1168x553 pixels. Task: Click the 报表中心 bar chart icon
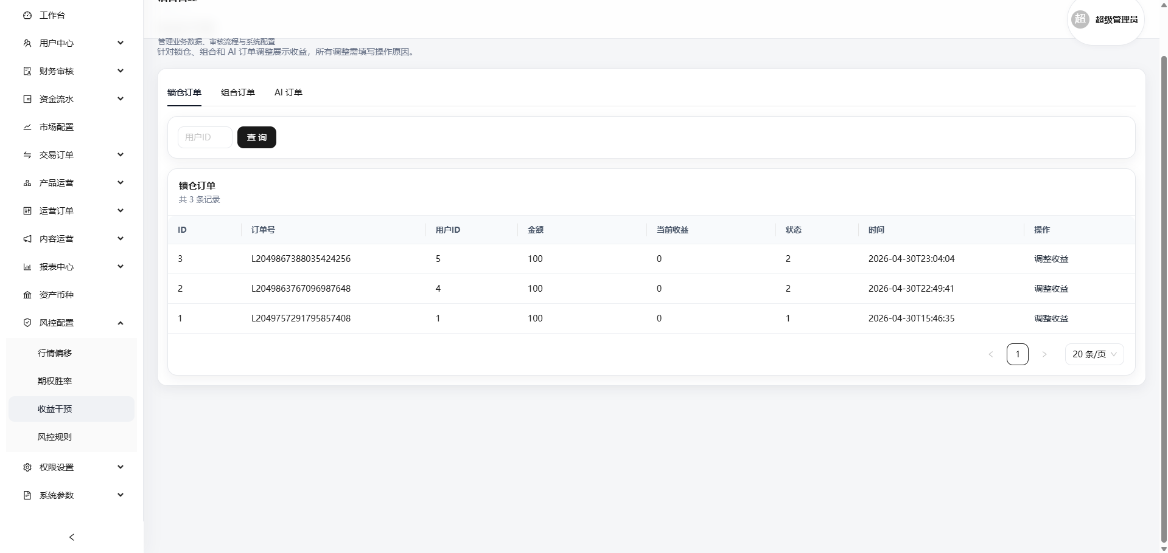pyautogui.click(x=27, y=267)
